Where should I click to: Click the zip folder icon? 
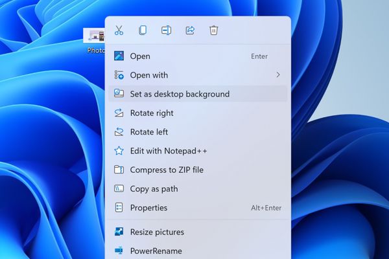119,170
